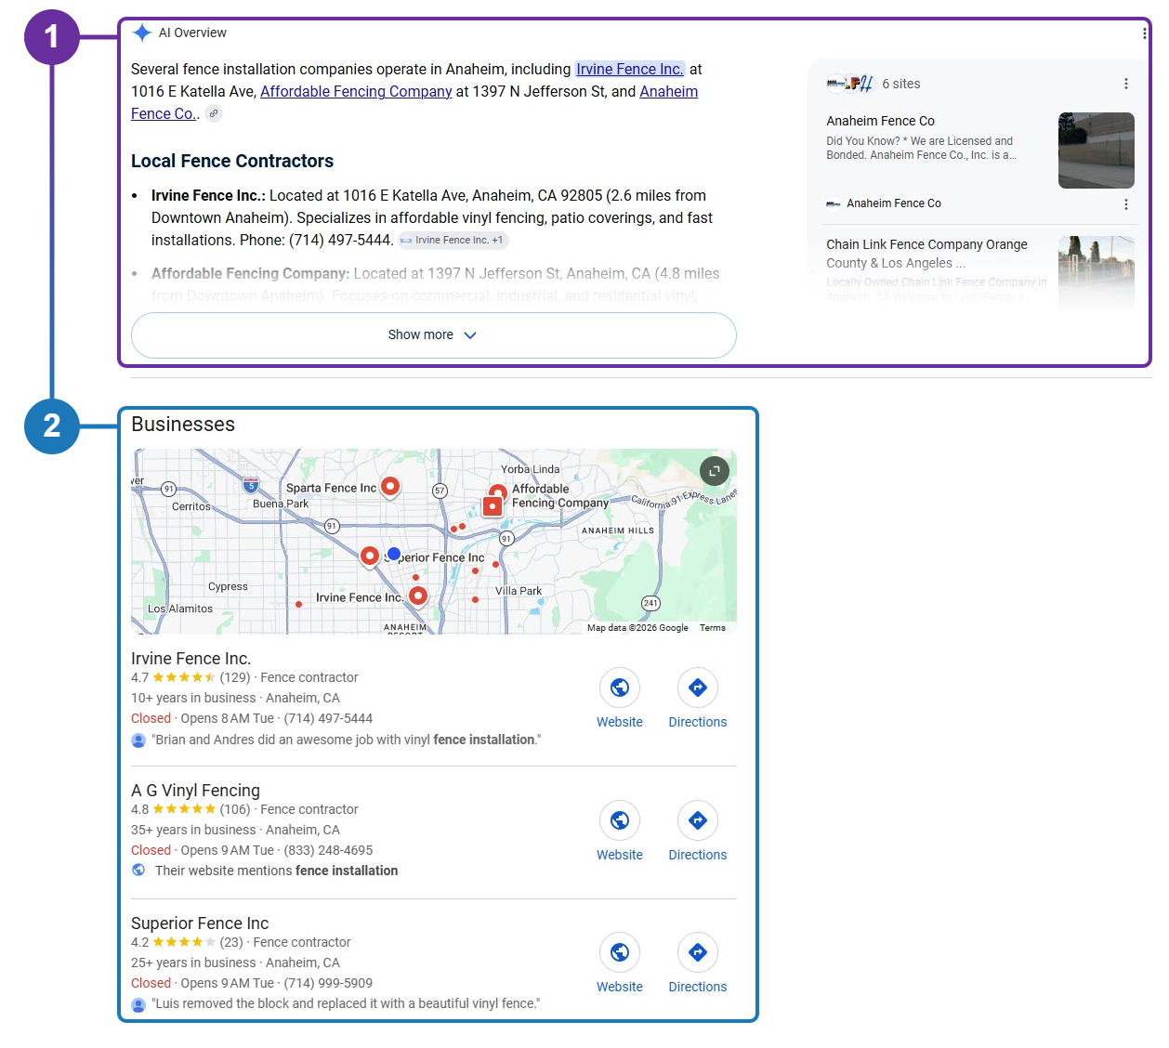This screenshot has width=1169, height=1048.
Task: Click Website icon for Superior Fence Inc
Action: click(x=620, y=952)
